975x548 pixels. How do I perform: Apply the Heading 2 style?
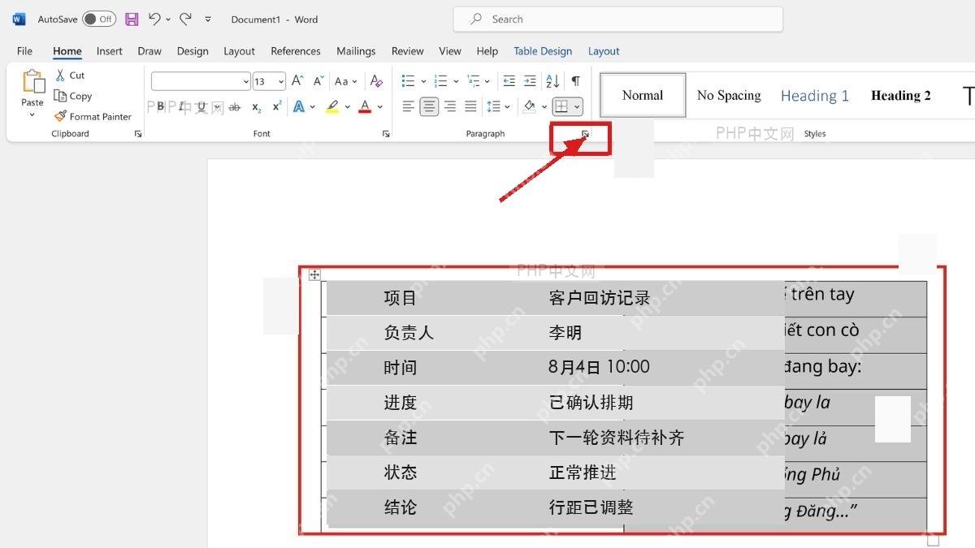click(x=901, y=96)
